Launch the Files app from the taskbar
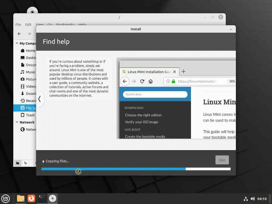Screen dimensions: 272x204 [x=21, y=198]
